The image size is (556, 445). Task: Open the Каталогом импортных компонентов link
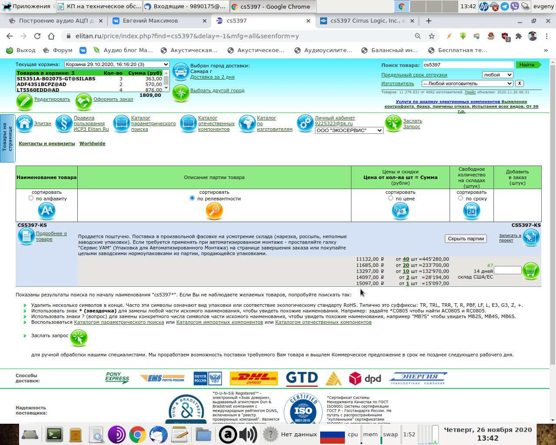(x=219, y=322)
